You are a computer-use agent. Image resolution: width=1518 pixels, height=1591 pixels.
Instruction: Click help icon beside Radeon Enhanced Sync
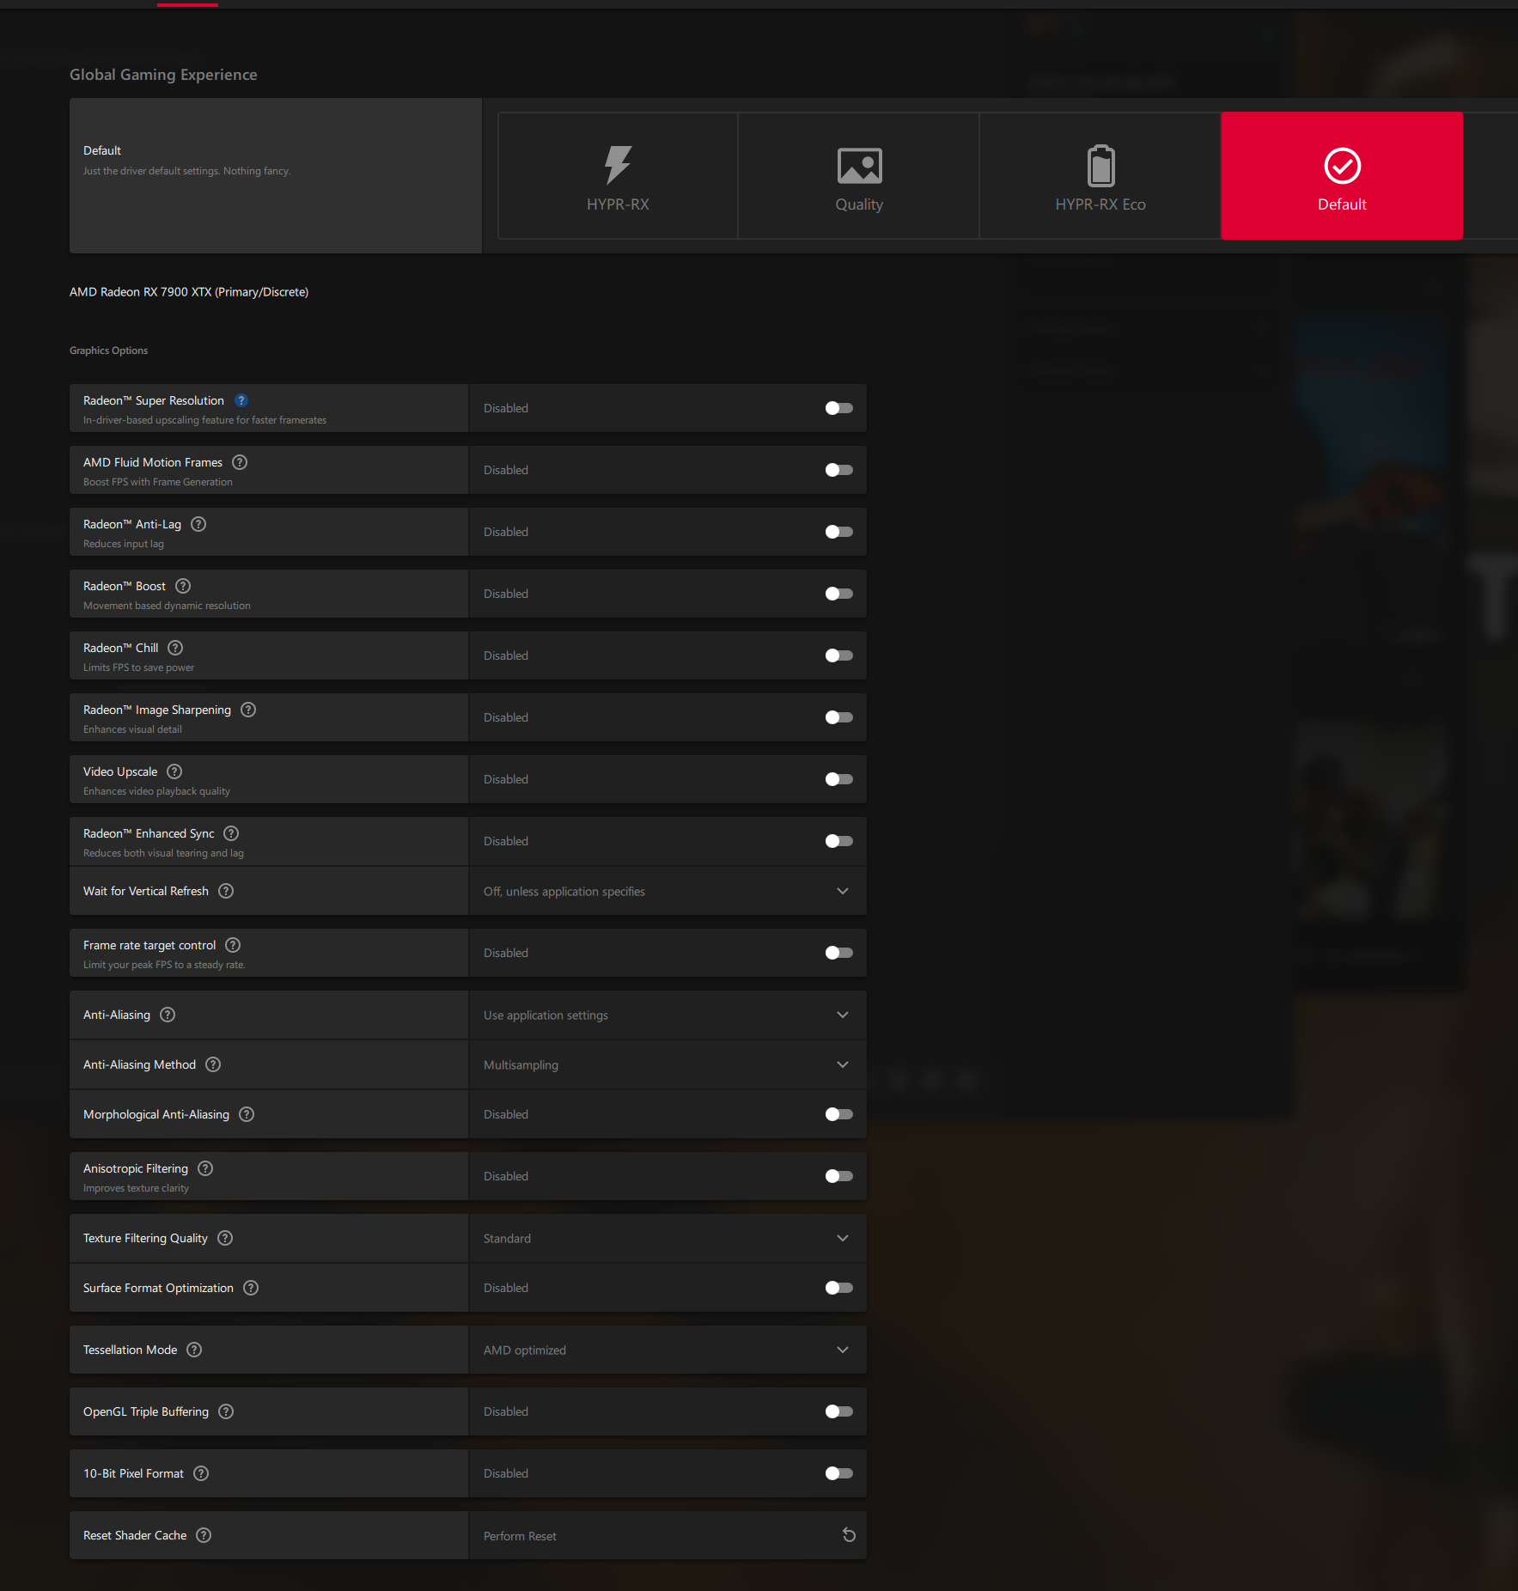231,833
